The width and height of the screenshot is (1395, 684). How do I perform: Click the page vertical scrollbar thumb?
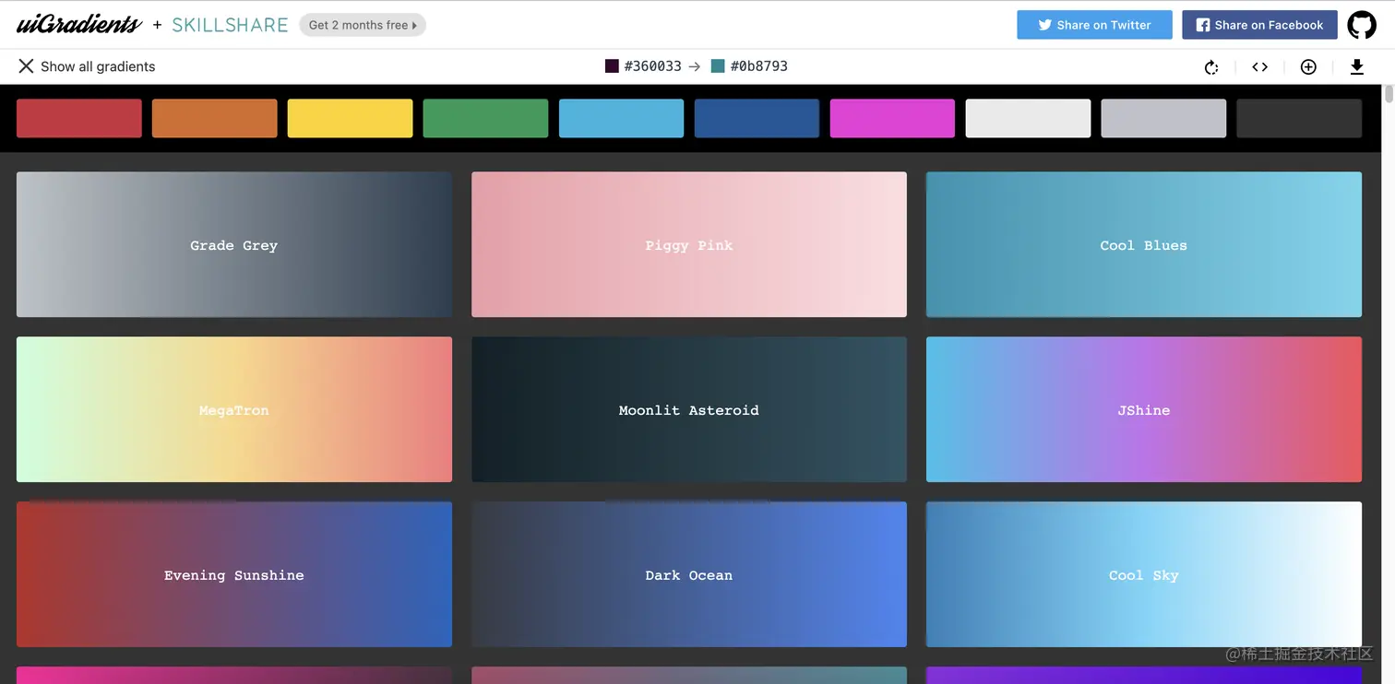click(x=1389, y=96)
